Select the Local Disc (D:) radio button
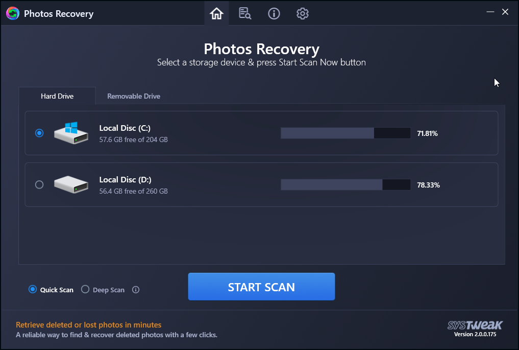 tap(39, 184)
